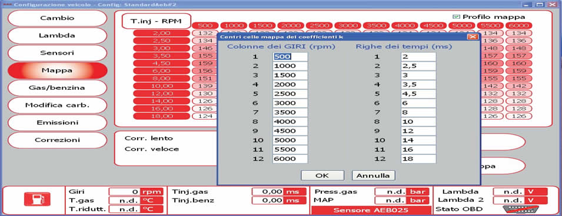Edit tempi row 10 field with 14

coord(418,140)
